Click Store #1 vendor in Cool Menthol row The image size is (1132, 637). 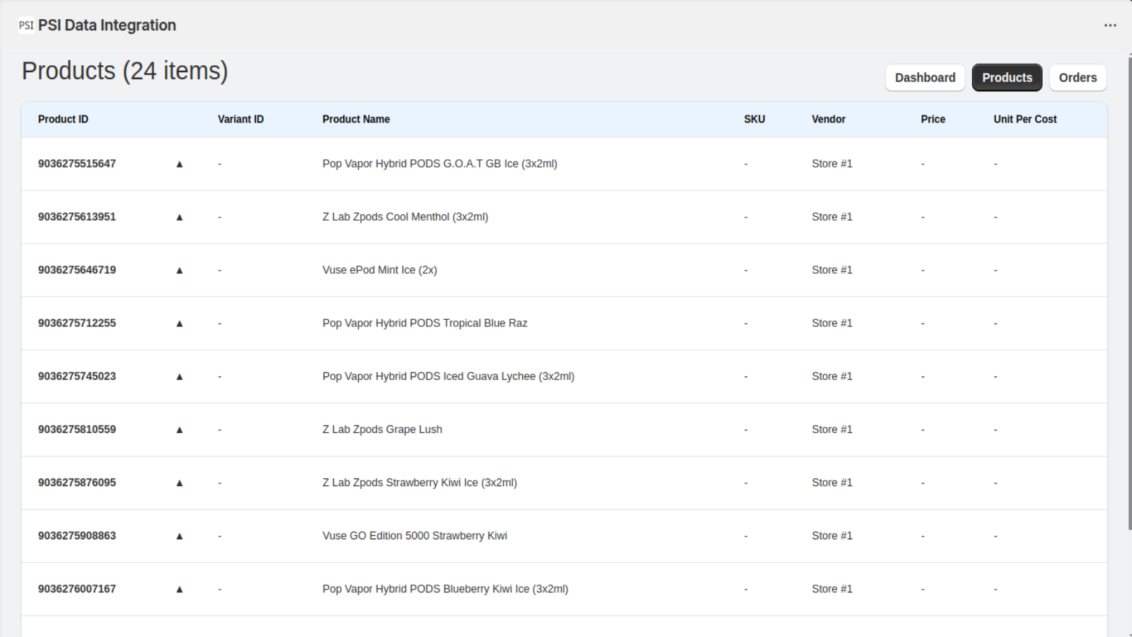[x=832, y=217]
